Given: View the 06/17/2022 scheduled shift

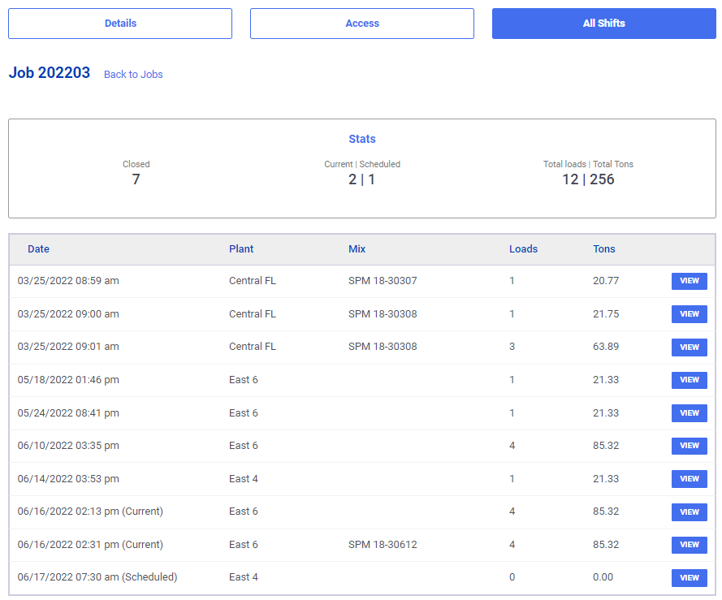Looking at the screenshot, I should (x=689, y=578).
